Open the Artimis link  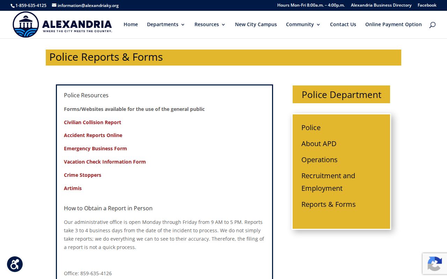click(x=73, y=188)
